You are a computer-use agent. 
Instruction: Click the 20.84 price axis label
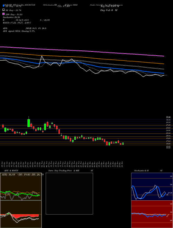pos(168,136)
